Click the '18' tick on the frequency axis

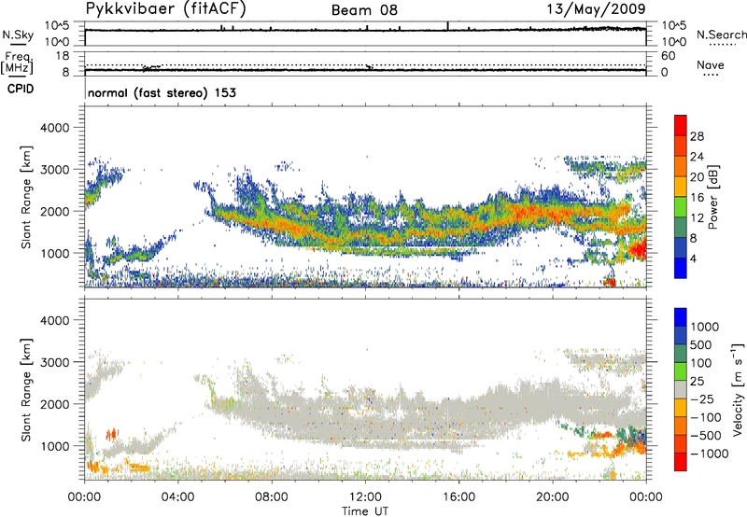pyautogui.click(x=63, y=56)
